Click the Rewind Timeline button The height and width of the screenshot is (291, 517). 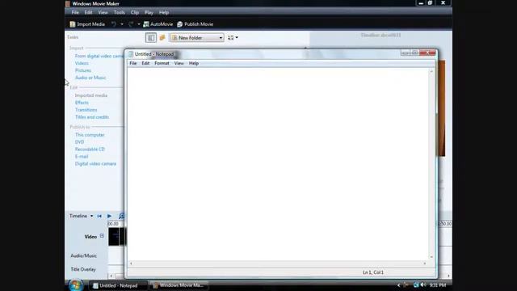(99, 216)
